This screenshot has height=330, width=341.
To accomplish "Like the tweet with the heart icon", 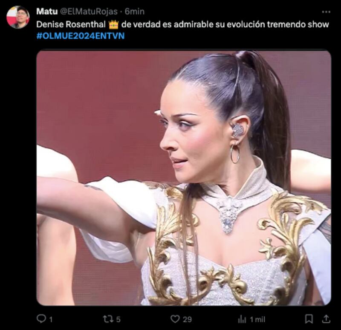I will tap(175, 319).
